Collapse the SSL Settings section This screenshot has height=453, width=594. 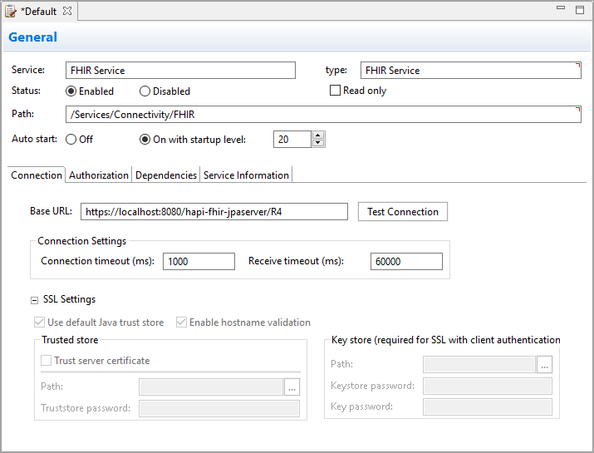coord(34,300)
